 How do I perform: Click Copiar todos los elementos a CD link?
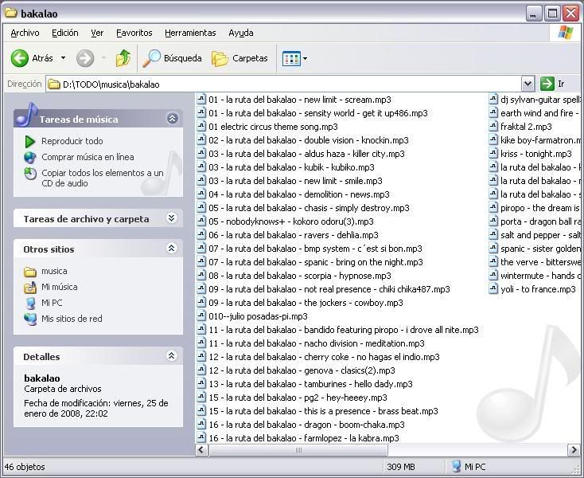pyautogui.click(x=103, y=178)
